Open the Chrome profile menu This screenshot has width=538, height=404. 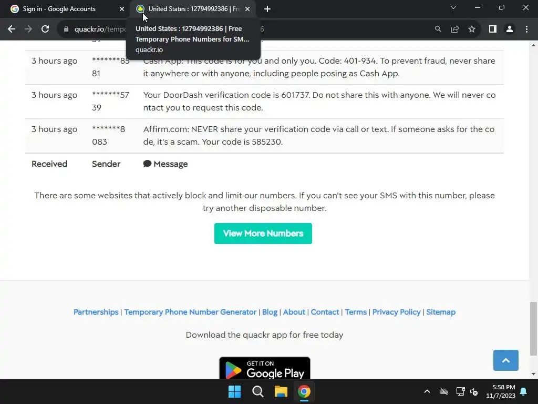click(x=510, y=29)
